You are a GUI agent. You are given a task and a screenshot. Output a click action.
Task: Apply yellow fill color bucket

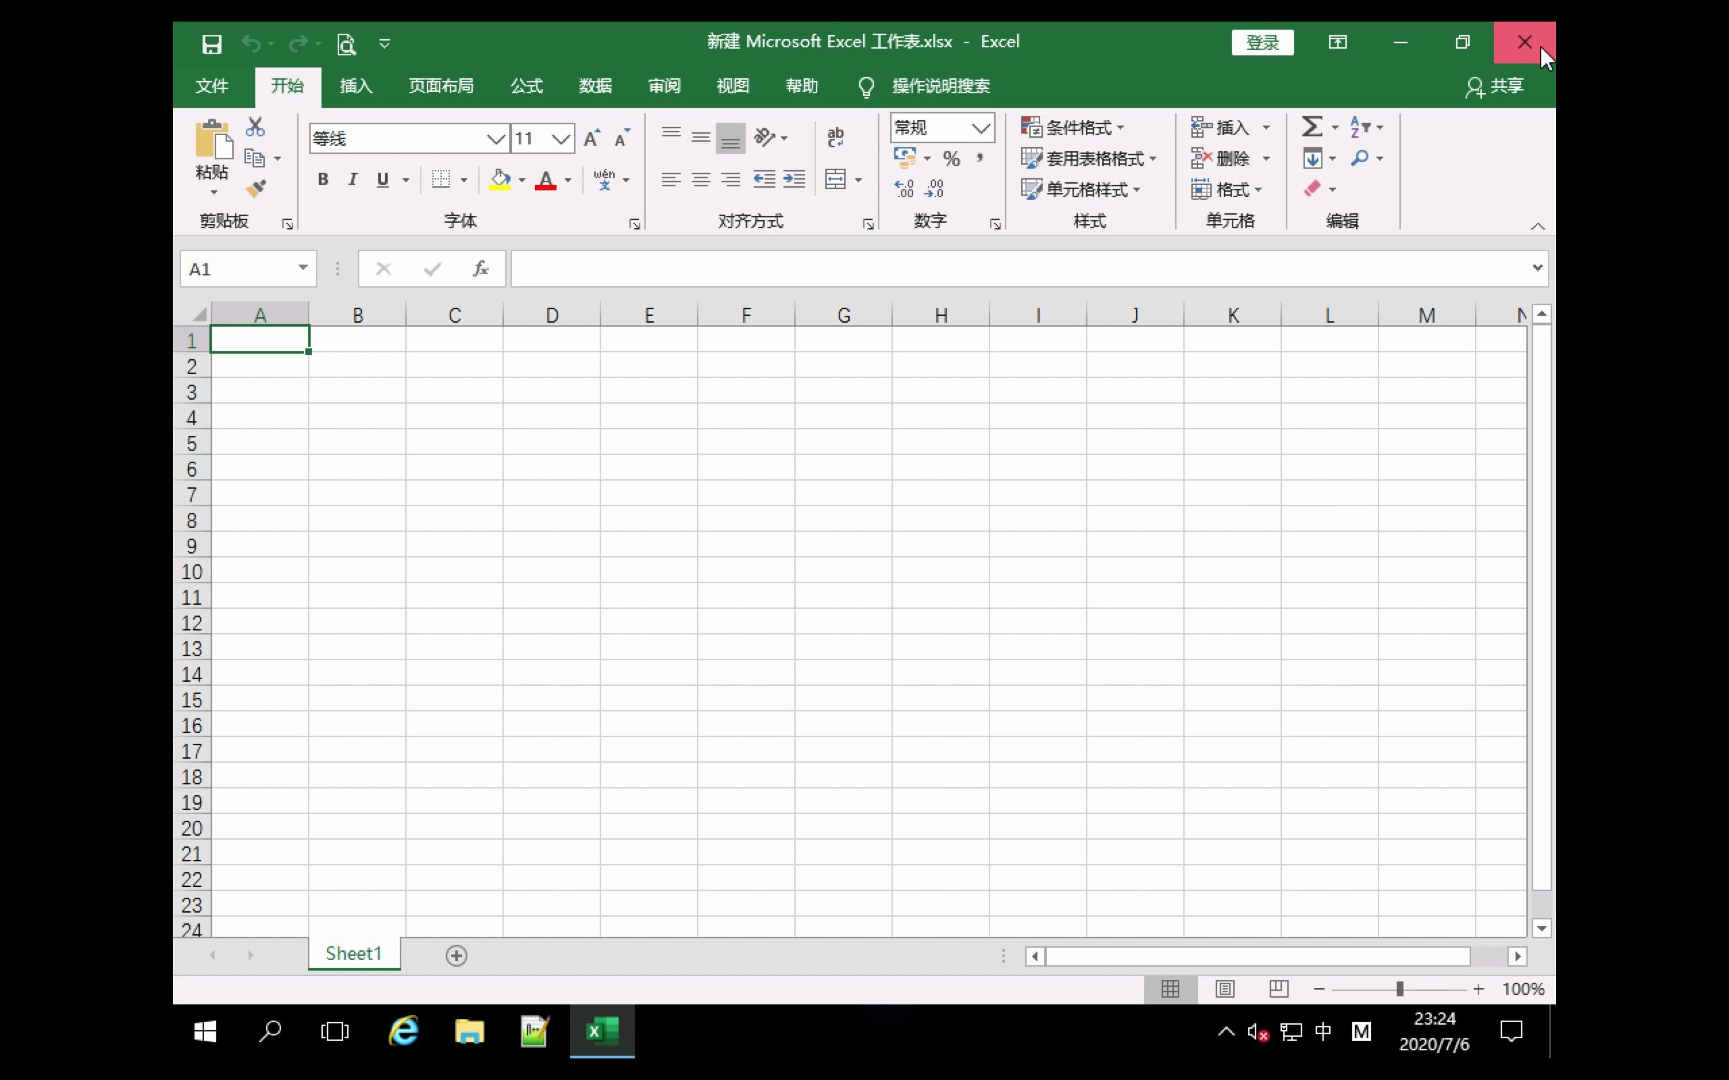pyautogui.click(x=500, y=179)
